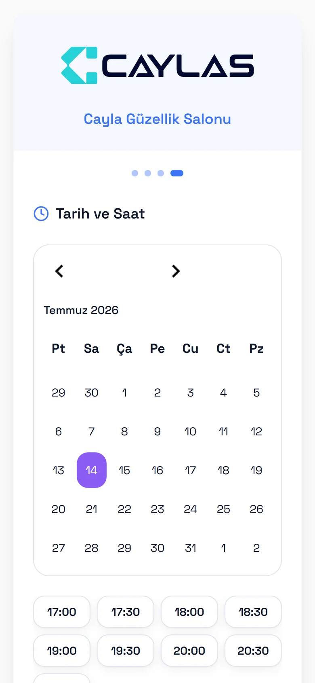
Task: Select the active fourth step indicator
Action: tap(177, 173)
